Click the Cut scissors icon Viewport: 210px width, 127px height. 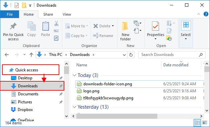(x=56, y=23)
